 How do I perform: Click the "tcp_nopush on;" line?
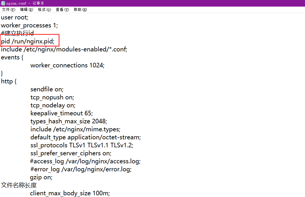(52, 97)
